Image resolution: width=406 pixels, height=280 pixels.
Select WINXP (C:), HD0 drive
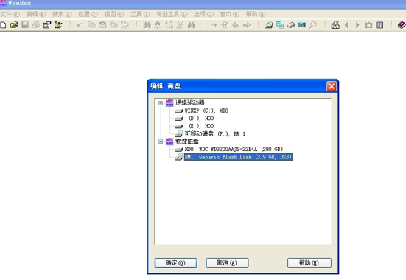206,111
